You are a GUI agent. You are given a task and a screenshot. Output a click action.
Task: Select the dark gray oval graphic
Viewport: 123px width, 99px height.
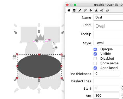pos(39,66)
